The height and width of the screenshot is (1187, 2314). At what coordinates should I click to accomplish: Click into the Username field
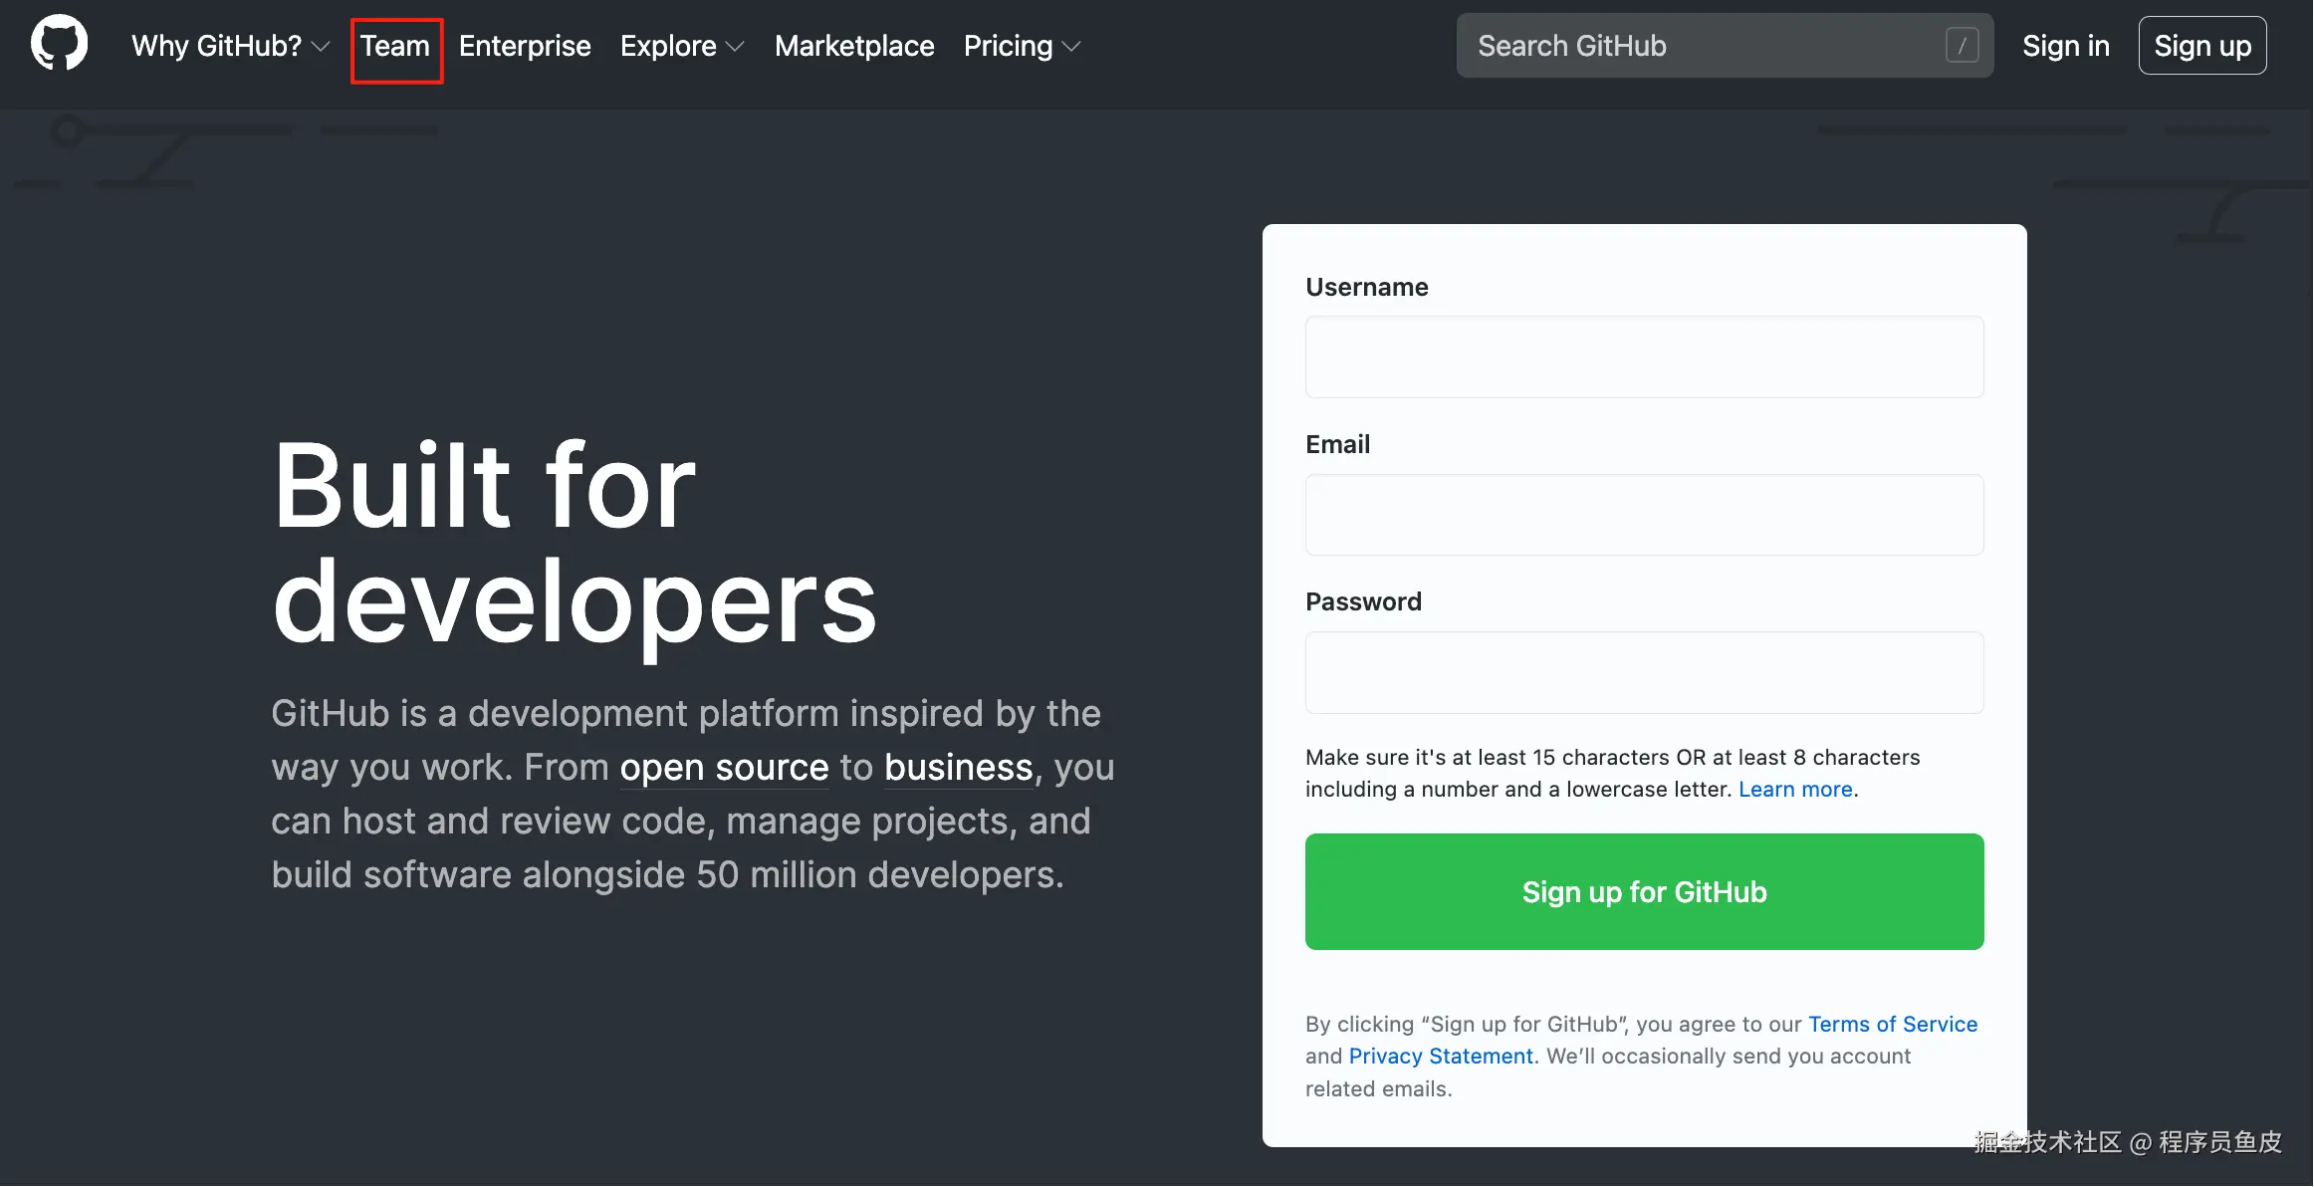point(1644,357)
